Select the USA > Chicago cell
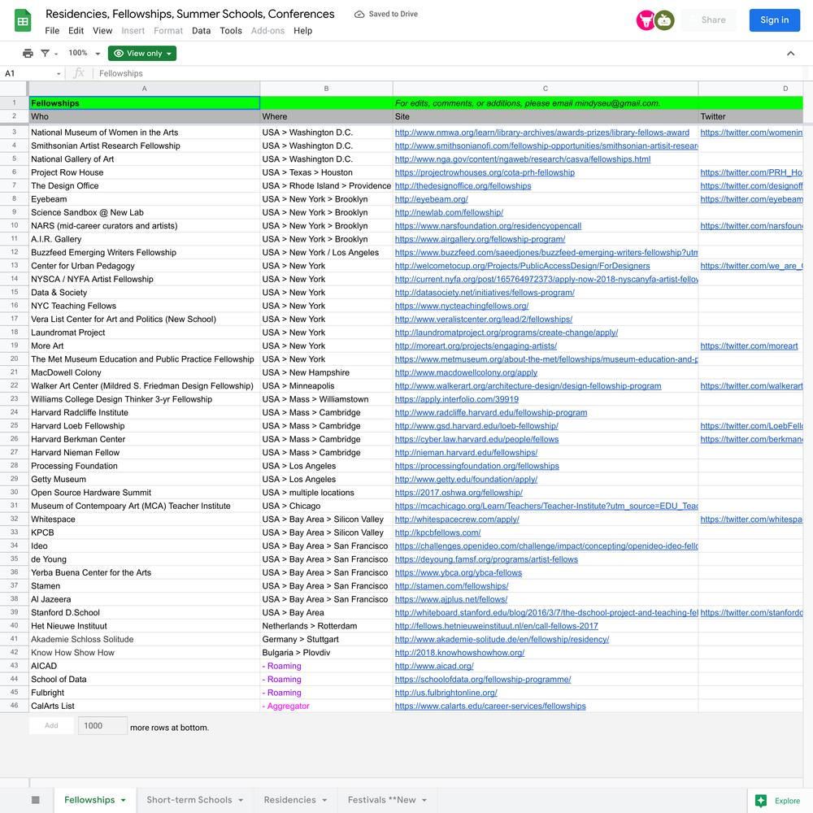This screenshot has width=813, height=813. (x=326, y=506)
